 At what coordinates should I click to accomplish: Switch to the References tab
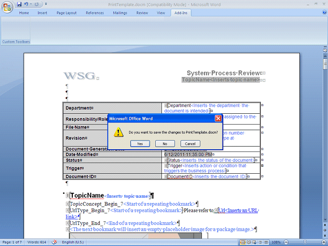pos(95,13)
